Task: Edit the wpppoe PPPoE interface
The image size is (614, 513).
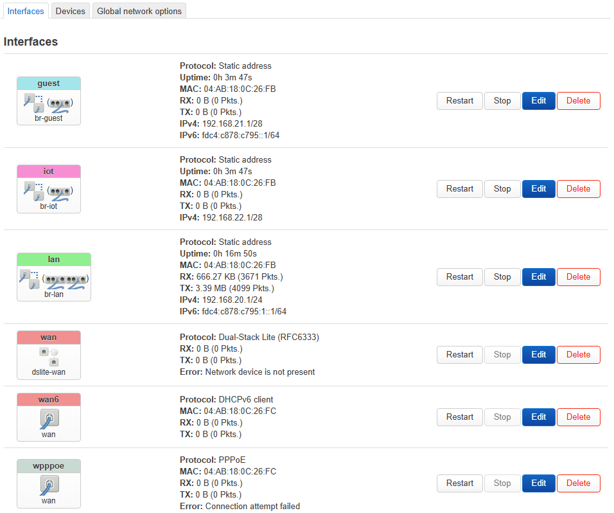Action: pos(539,483)
